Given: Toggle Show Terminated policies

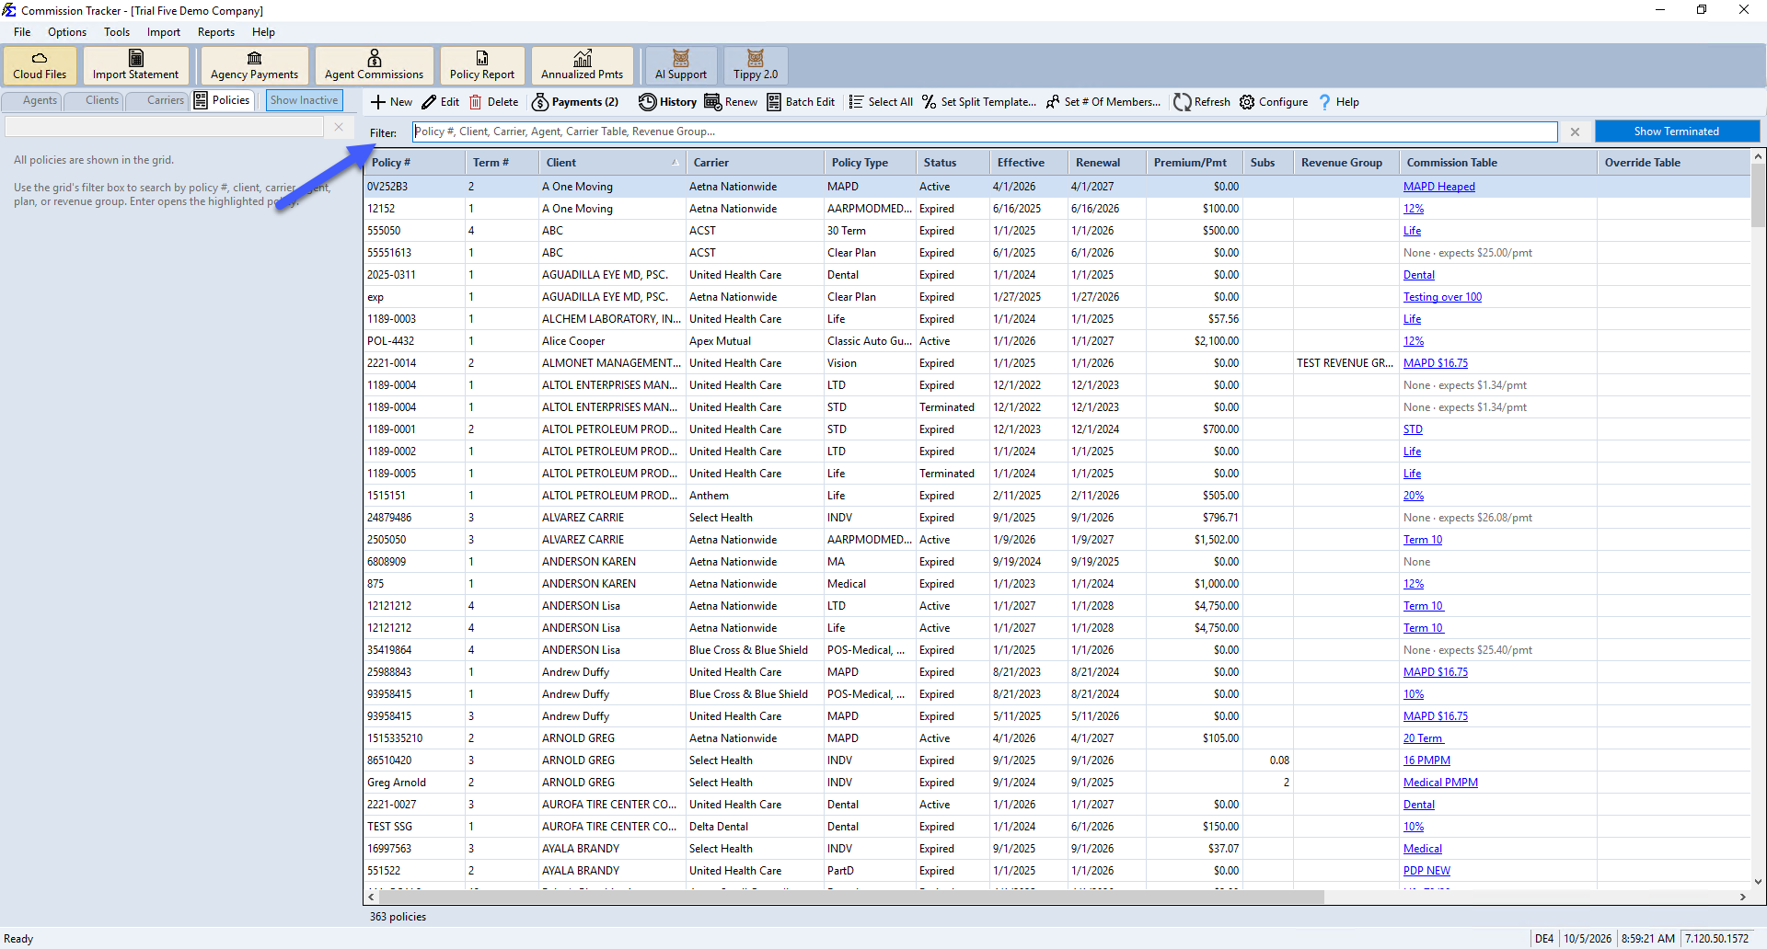Looking at the screenshot, I should [x=1676, y=131].
